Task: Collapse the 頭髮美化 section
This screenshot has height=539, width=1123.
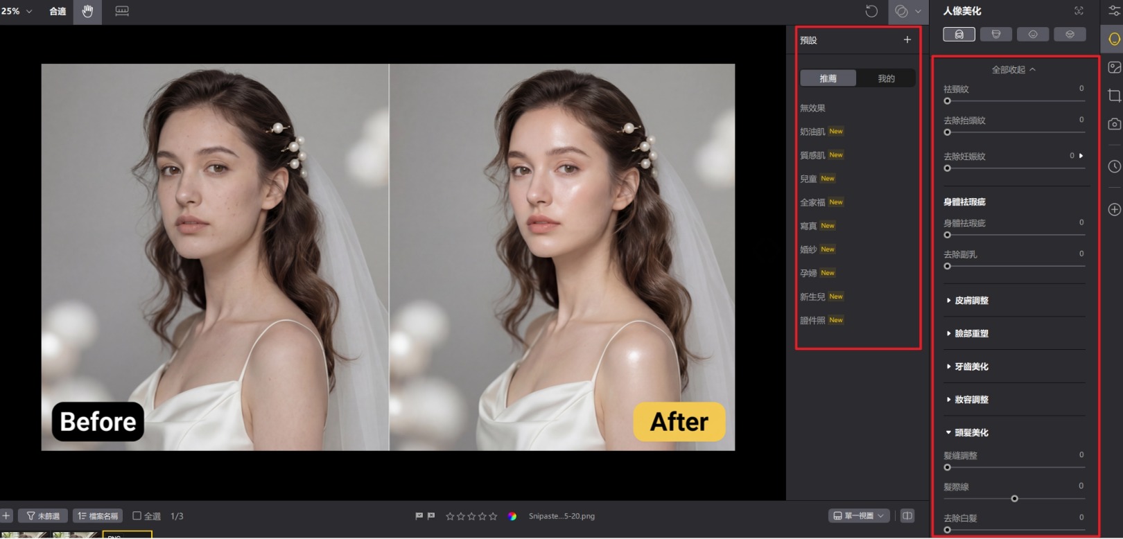Action: (968, 432)
